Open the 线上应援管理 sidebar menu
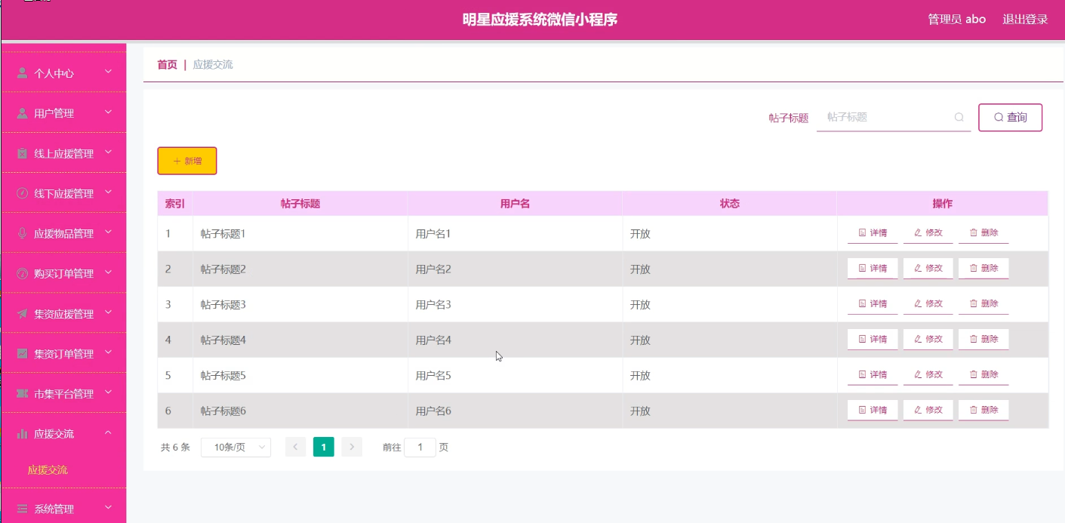The width and height of the screenshot is (1065, 523). click(63, 153)
